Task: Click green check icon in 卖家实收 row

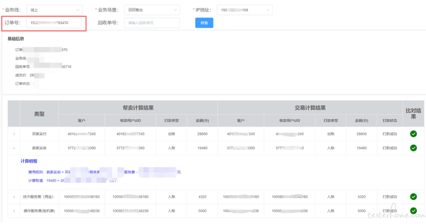Action: pos(413,148)
